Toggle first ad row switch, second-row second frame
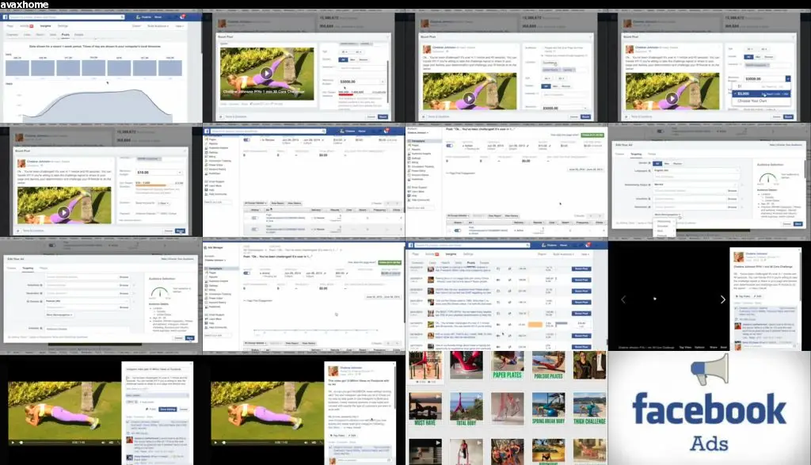 (x=254, y=218)
